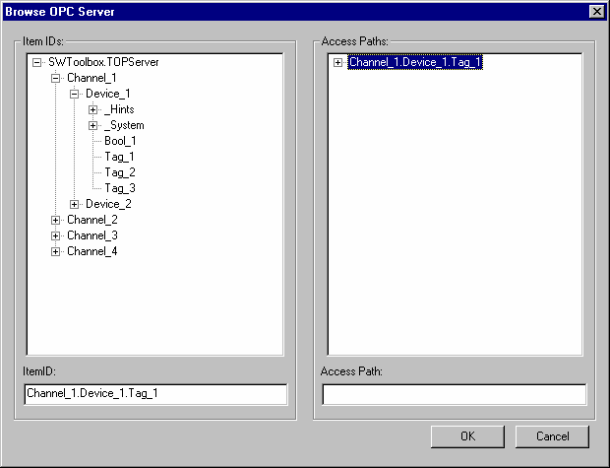
Task: Dismiss the dialog with the Cancel button
Action: coord(552,436)
